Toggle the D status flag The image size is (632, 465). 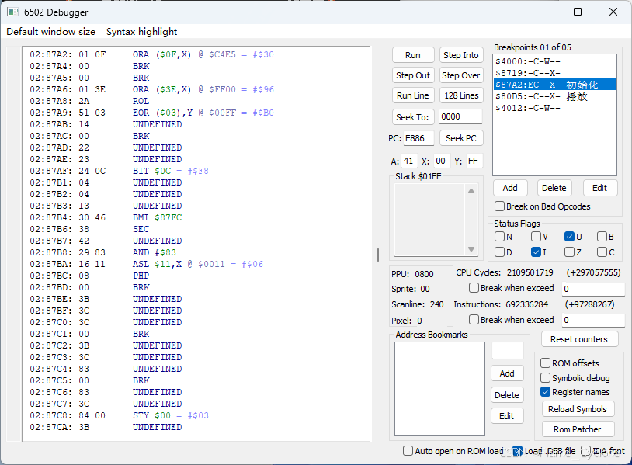pos(500,252)
